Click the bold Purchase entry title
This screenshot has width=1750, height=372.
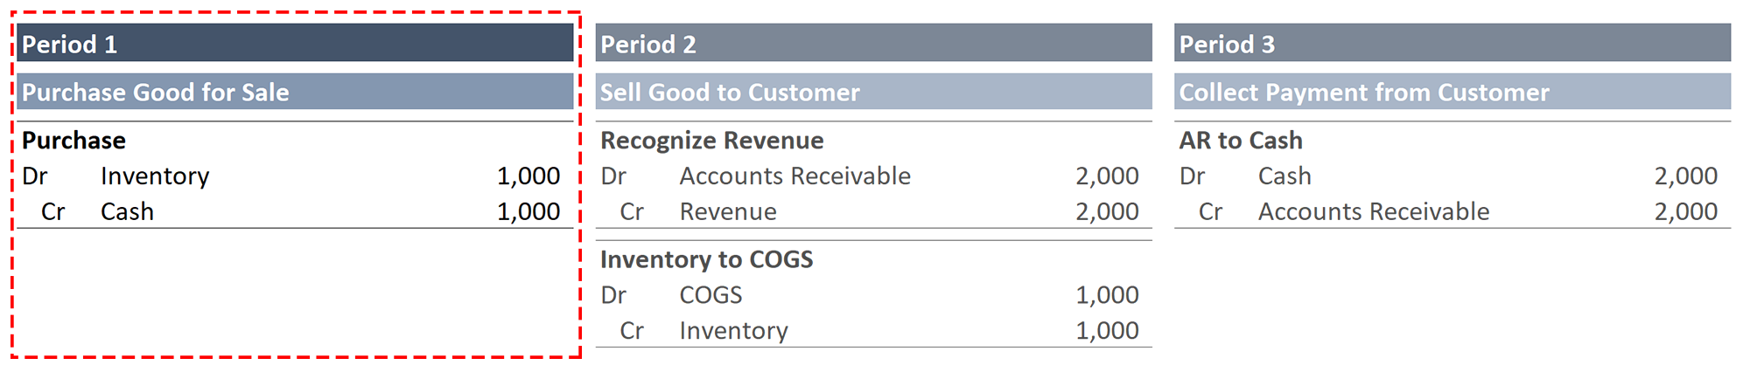coord(74,140)
